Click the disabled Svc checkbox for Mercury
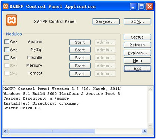This screenshot has width=156, height=139. pyautogui.click(x=7, y=66)
